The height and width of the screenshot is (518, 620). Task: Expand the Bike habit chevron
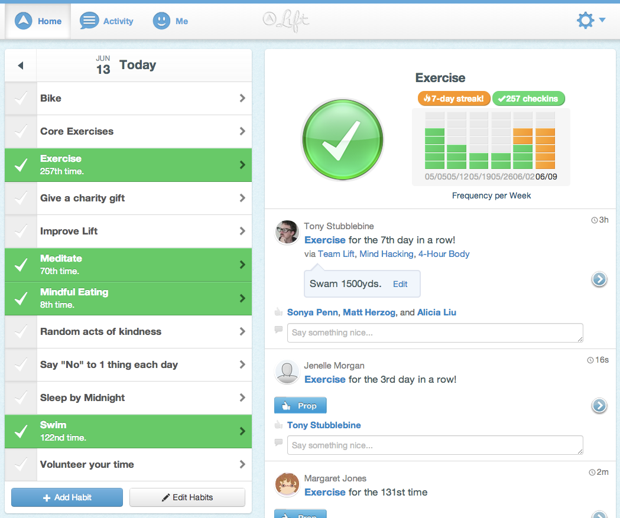coord(242,98)
